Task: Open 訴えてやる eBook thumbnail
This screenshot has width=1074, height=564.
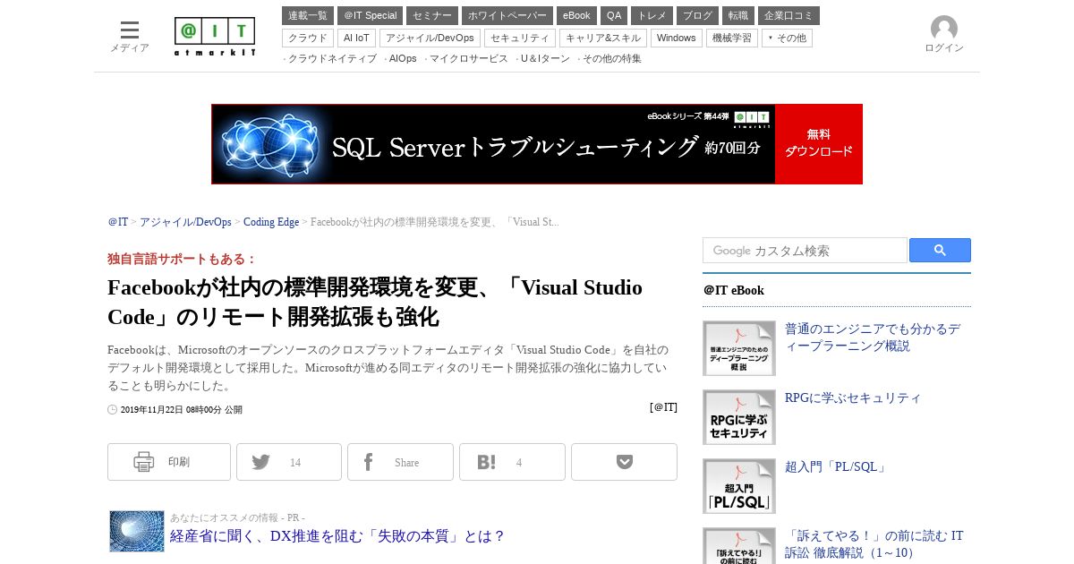Action: tap(739, 545)
